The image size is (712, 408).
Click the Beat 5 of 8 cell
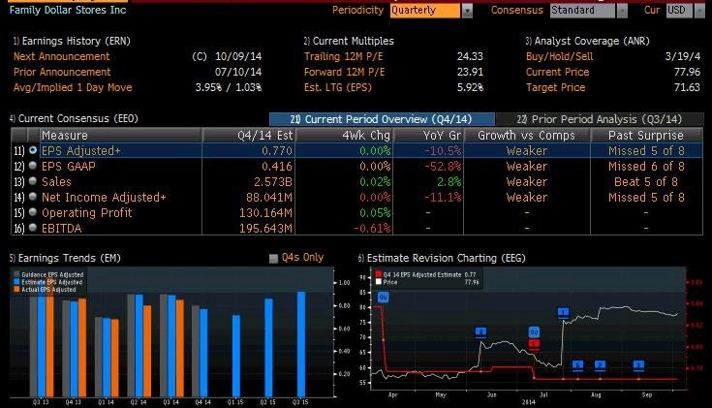click(646, 182)
